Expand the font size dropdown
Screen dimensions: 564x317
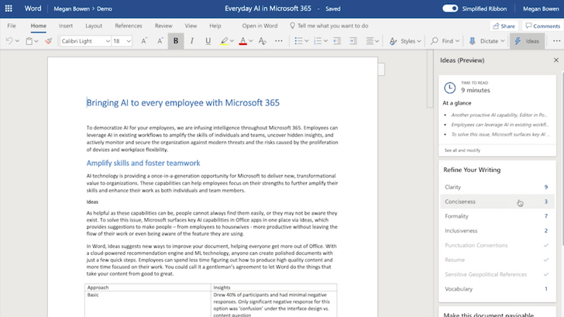pos(129,41)
